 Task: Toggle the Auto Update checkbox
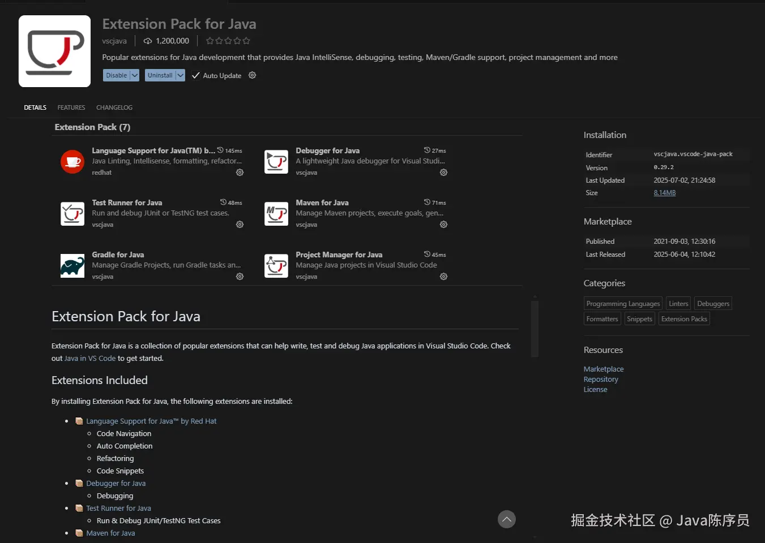[196, 75]
